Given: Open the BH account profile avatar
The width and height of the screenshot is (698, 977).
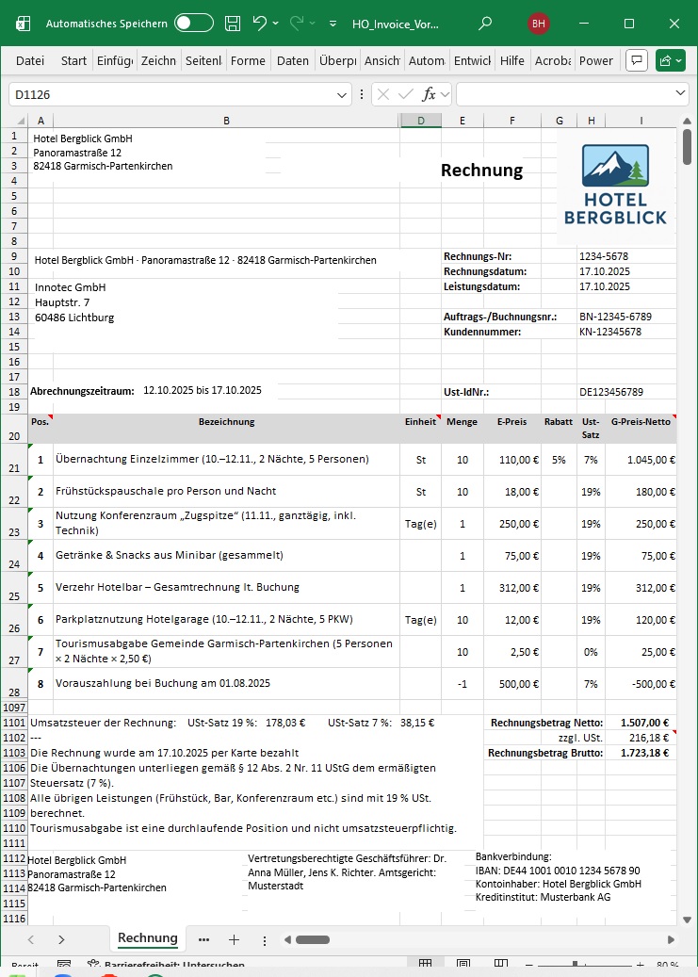Looking at the screenshot, I should 539,23.
